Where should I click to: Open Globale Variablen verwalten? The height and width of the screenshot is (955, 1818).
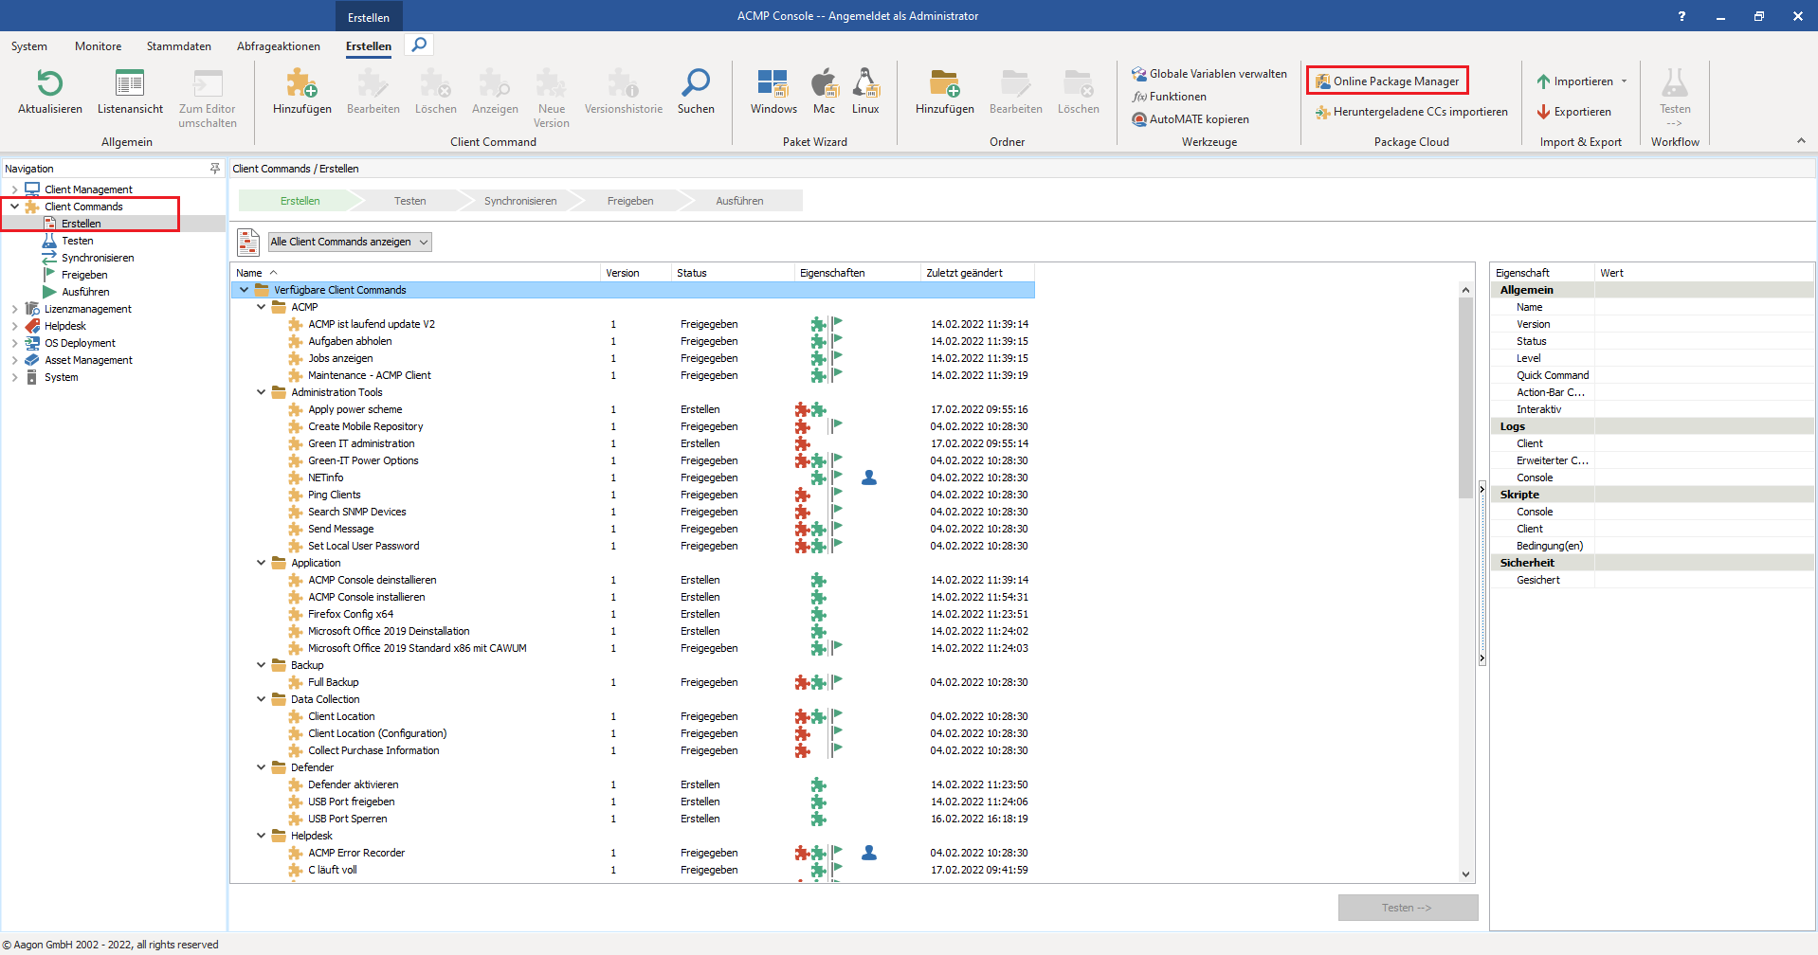[x=1209, y=73]
